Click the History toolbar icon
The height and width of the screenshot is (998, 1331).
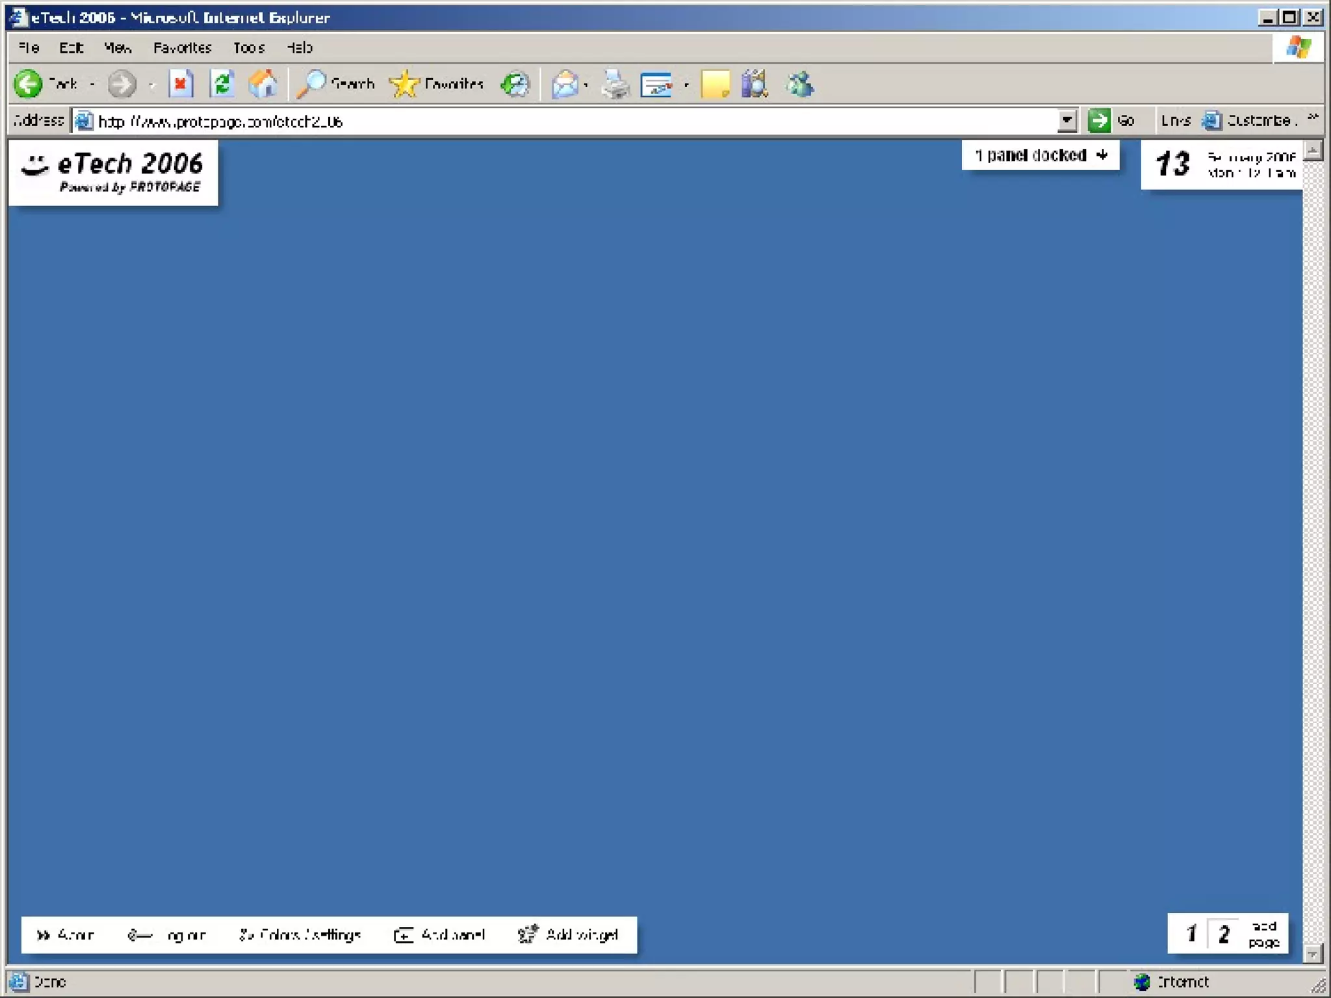pos(515,84)
